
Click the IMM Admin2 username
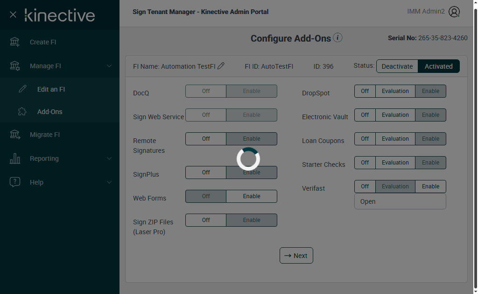[426, 11]
